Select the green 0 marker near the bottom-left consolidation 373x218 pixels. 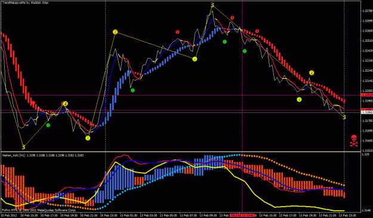pos(48,125)
